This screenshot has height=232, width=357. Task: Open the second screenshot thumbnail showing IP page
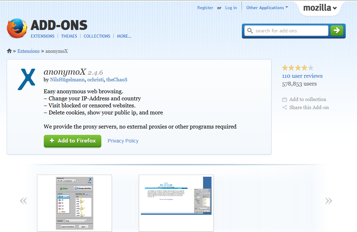click(x=176, y=203)
